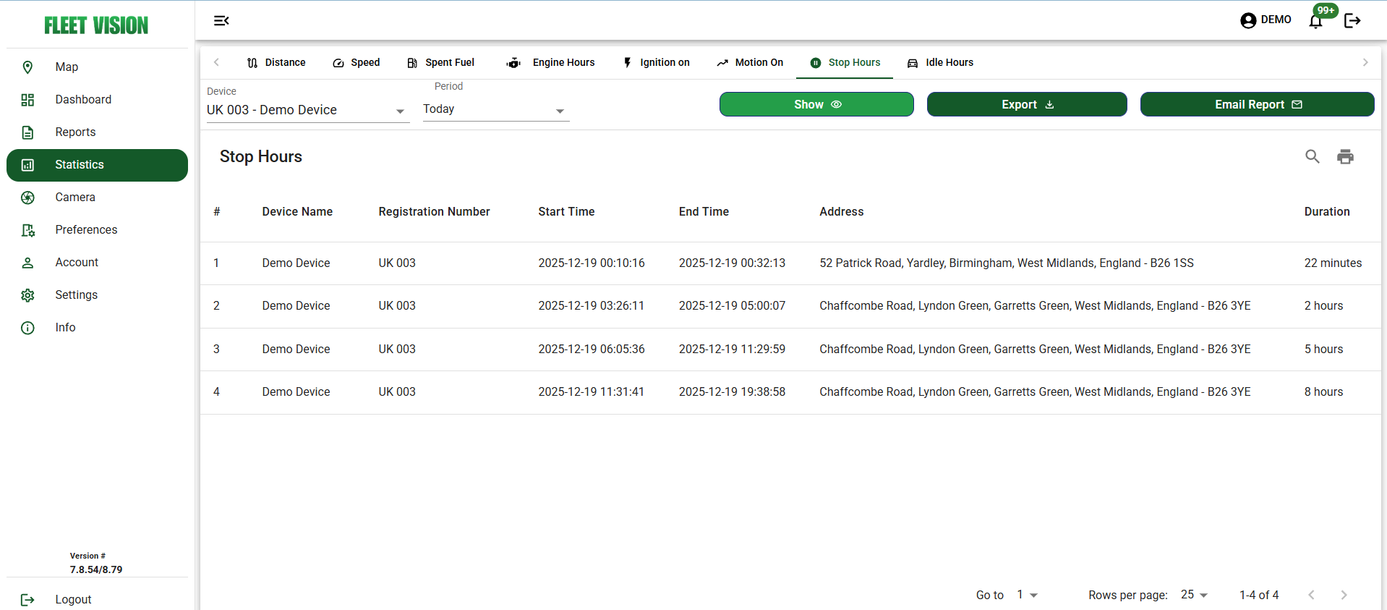
Task: Open Camera from the sidebar
Action: 75,197
